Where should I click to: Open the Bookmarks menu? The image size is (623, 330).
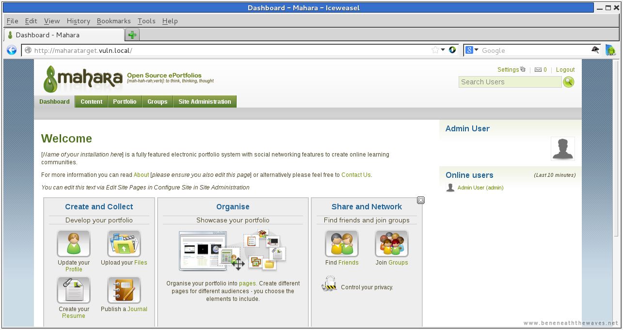[113, 21]
